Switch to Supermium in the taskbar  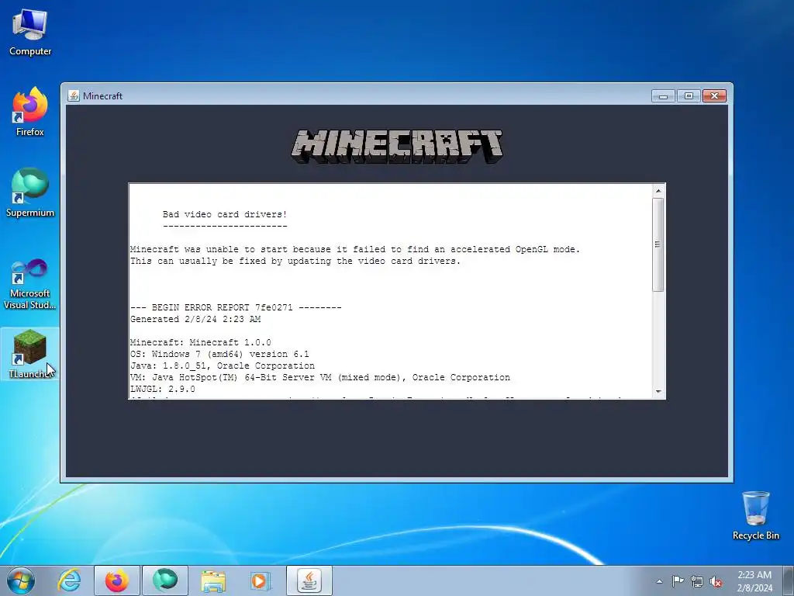[165, 580]
